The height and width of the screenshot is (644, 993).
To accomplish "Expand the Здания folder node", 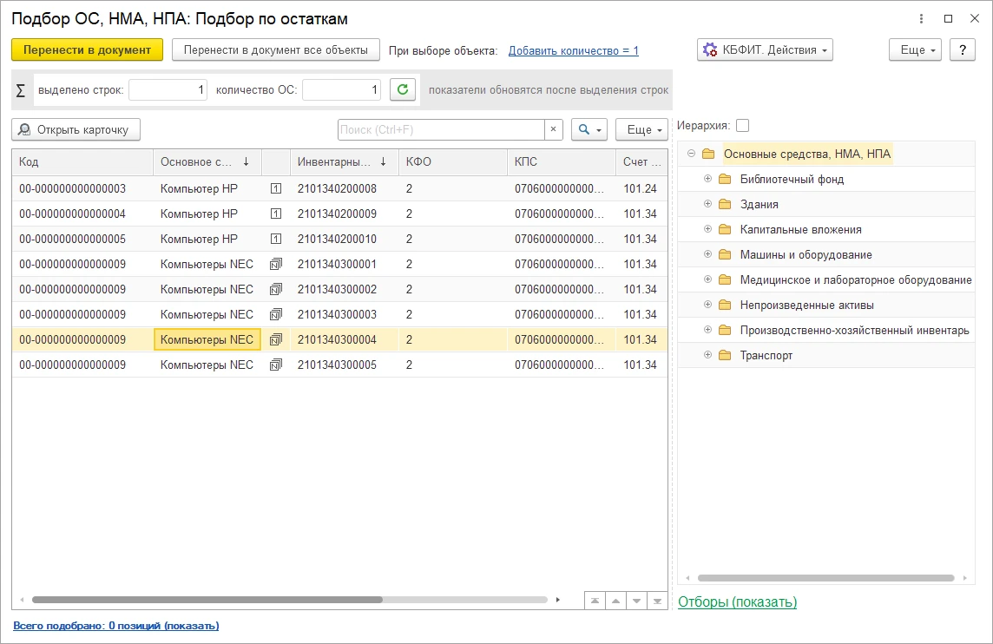I will pos(708,204).
